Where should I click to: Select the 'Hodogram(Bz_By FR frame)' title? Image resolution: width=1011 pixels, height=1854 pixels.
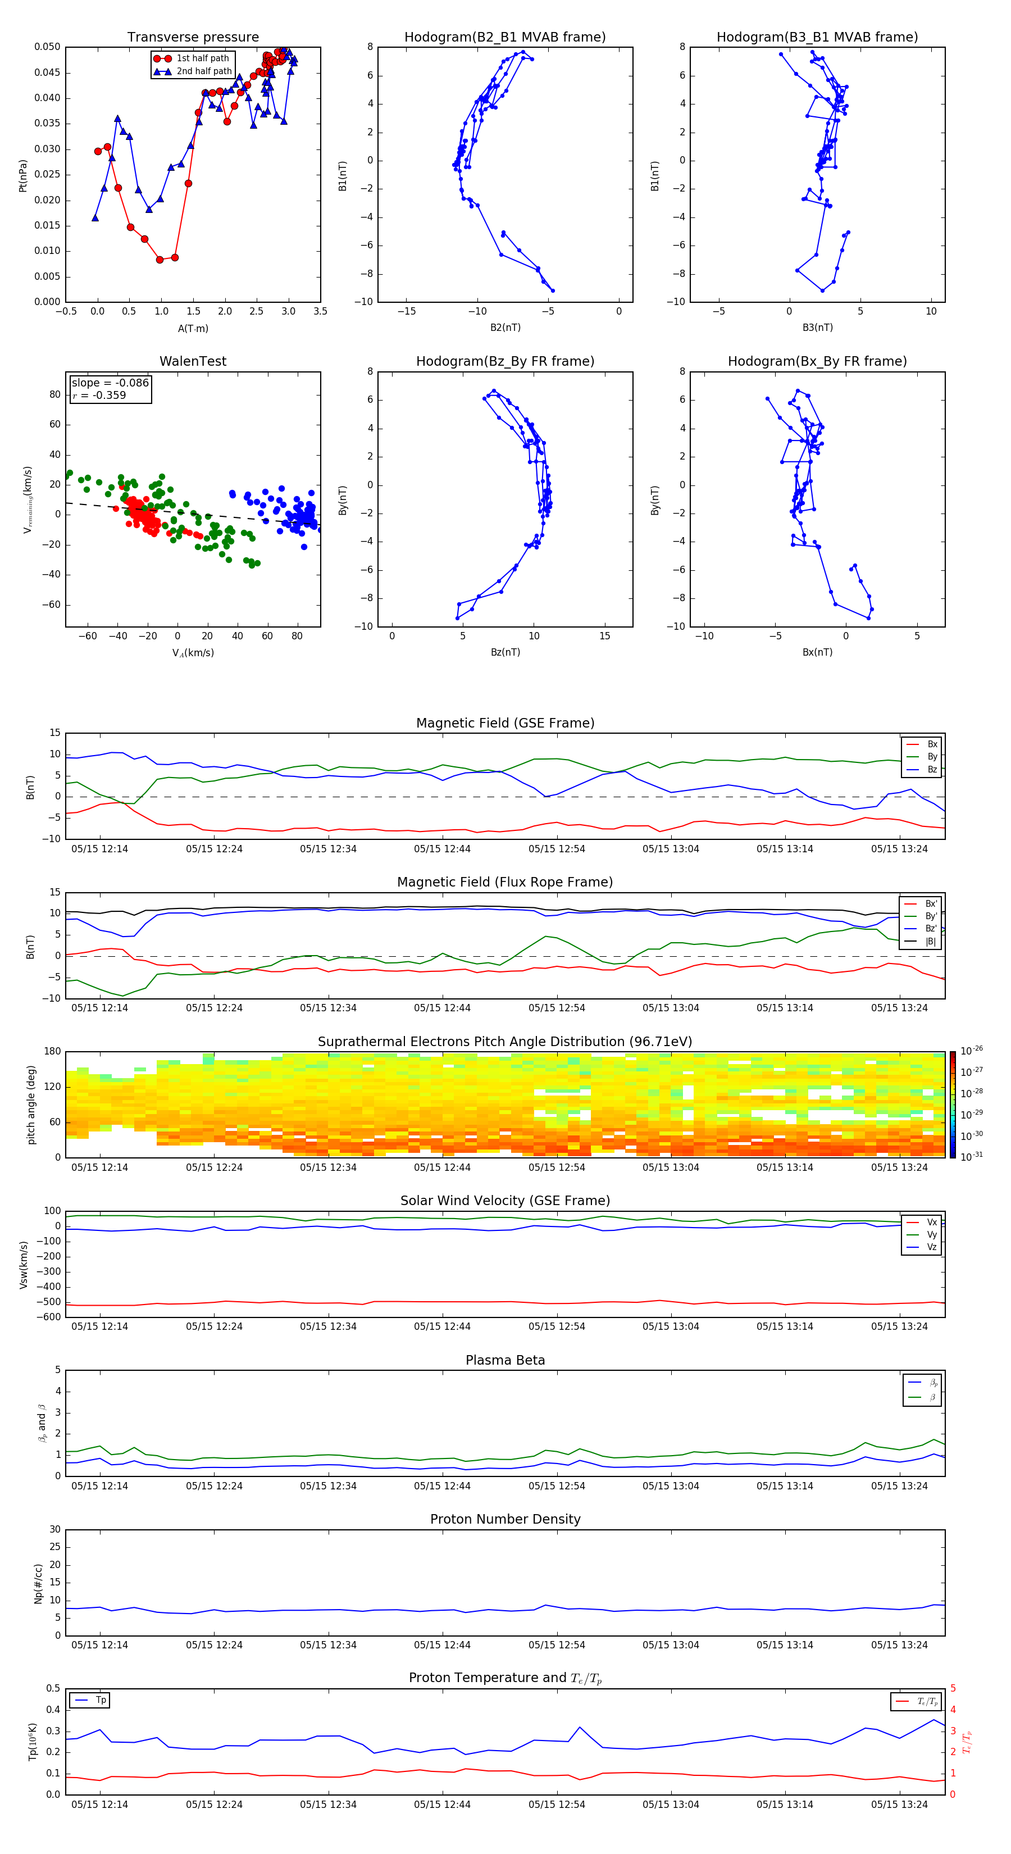(x=505, y=361)
